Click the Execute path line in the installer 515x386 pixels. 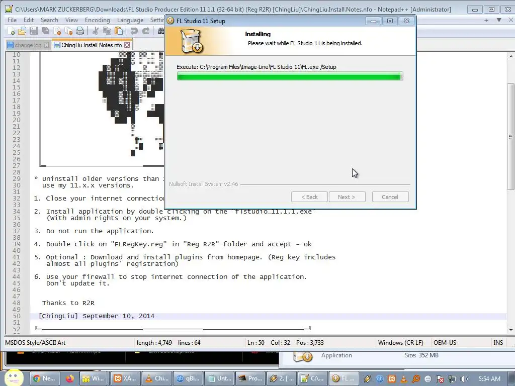click(256, 67)
